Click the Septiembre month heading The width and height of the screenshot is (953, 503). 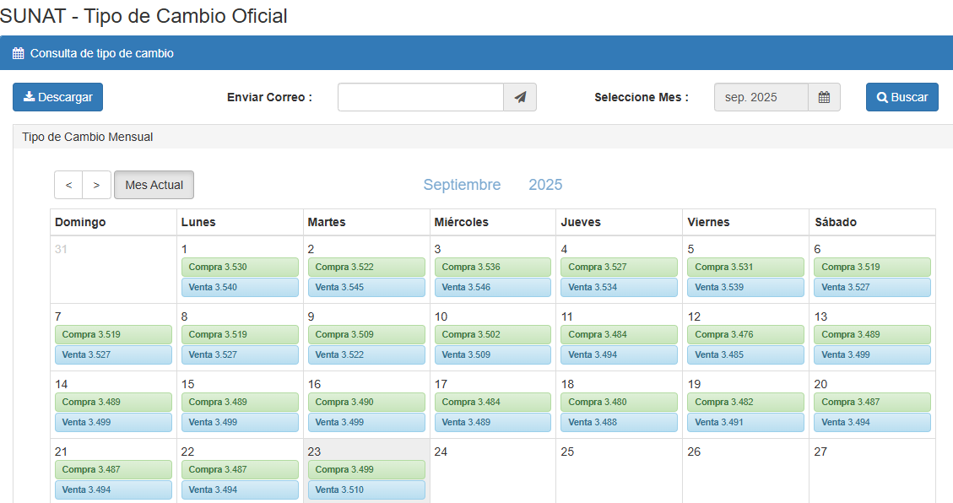point(462,185)
